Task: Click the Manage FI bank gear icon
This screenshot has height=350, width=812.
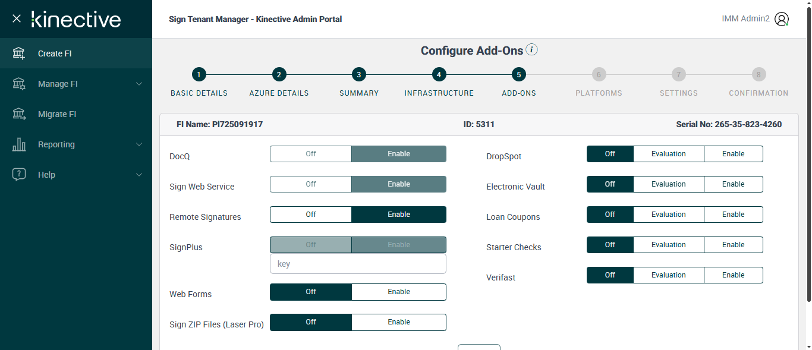Action: 19,84
